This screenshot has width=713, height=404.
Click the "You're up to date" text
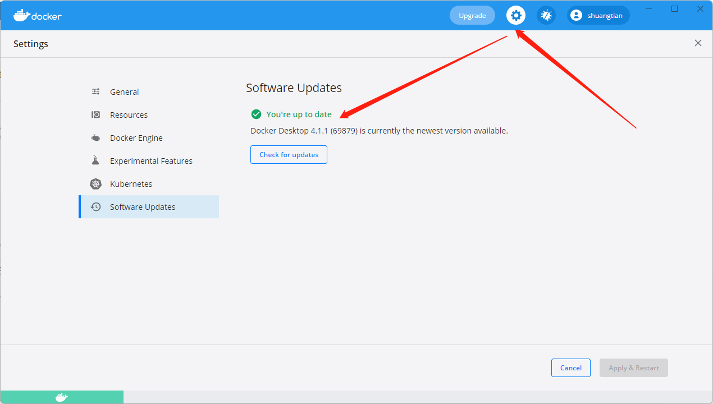[299, 114]
